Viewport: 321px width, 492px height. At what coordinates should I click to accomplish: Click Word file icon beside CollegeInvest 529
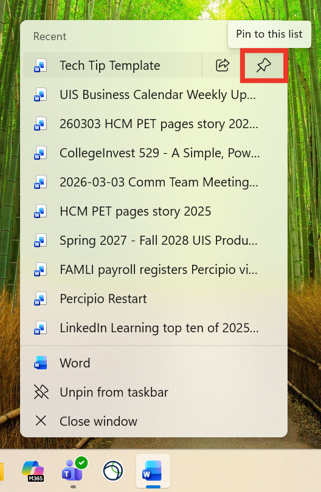pos(41,153)
